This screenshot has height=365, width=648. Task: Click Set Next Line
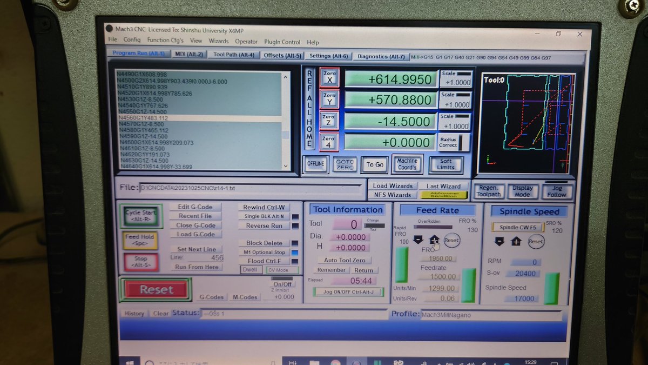pyautogui.click(x=197, y=249)
